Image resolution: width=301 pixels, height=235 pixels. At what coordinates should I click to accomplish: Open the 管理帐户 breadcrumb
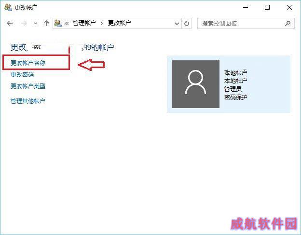pyautogui.click(x=84, y=23)
